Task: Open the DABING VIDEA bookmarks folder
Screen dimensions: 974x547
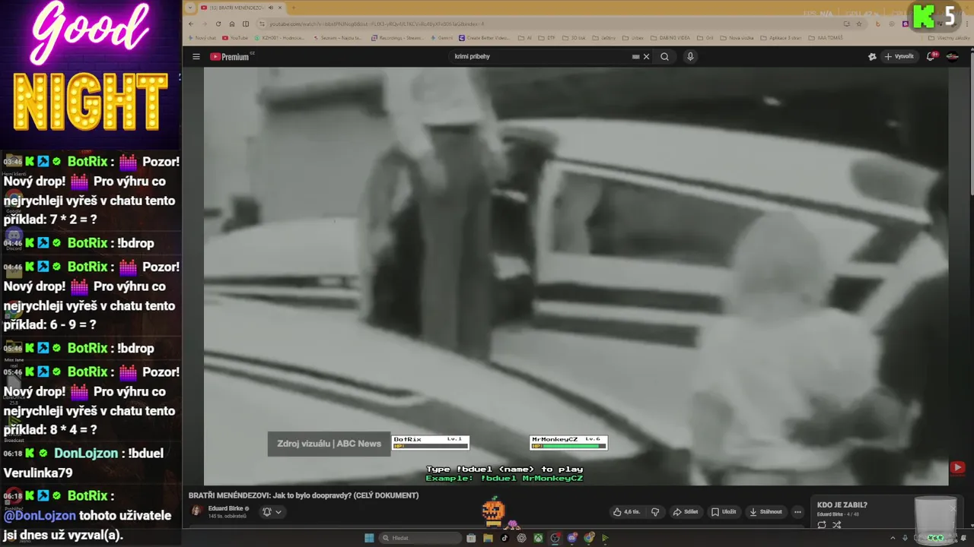Action: (x=669, y=37)
